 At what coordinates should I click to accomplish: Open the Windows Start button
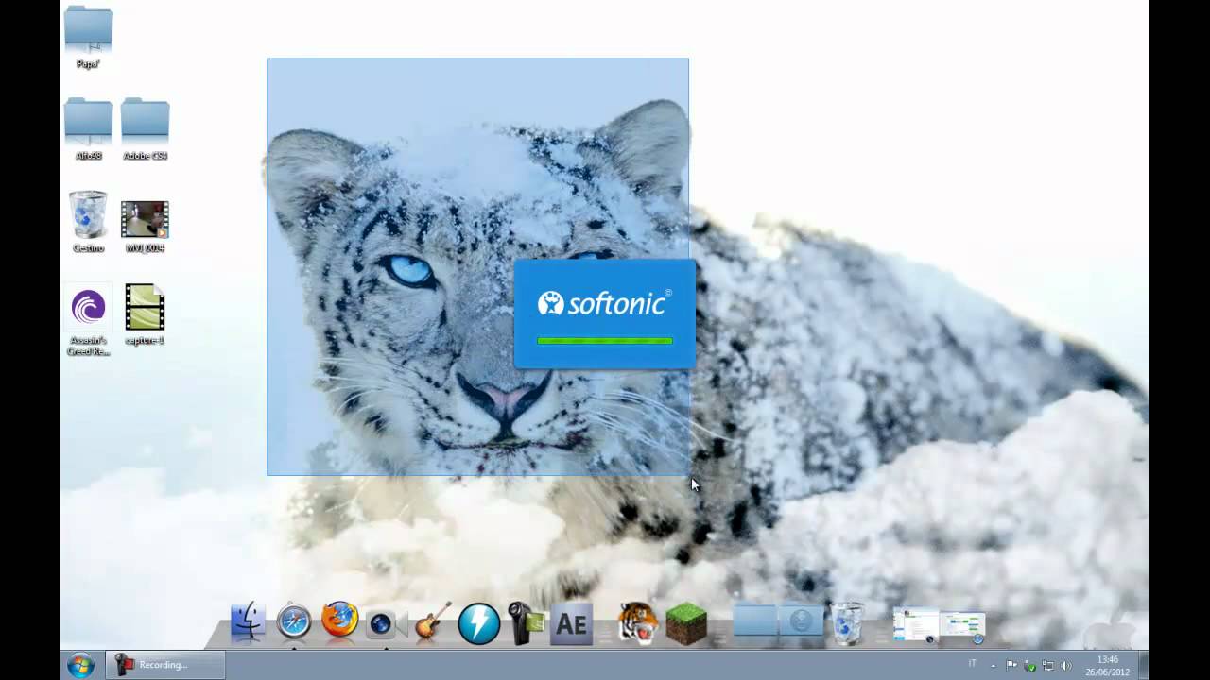tap(80, 665)
